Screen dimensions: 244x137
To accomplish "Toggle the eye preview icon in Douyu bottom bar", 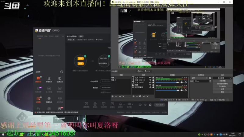I will 145,105.
